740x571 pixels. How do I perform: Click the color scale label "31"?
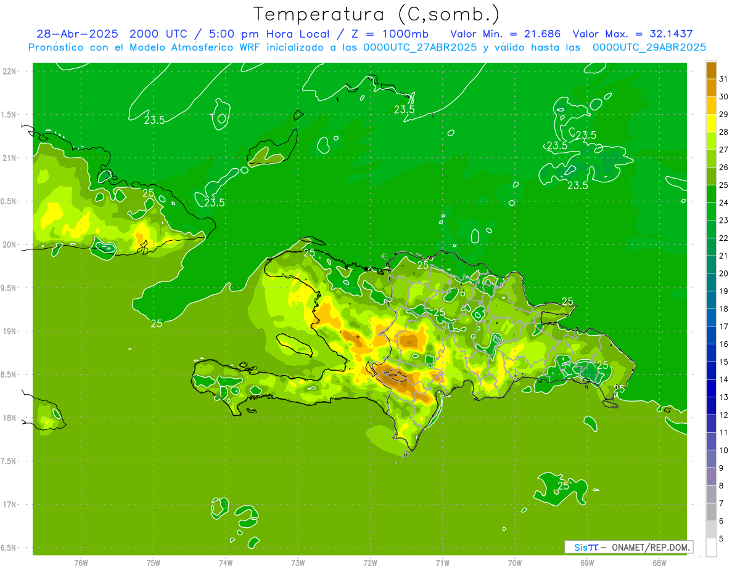pyautogui.click(x=724, y=79)
